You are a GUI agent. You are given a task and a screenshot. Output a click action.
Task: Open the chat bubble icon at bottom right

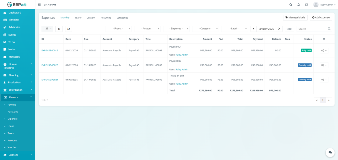click(x=330, y=152)
